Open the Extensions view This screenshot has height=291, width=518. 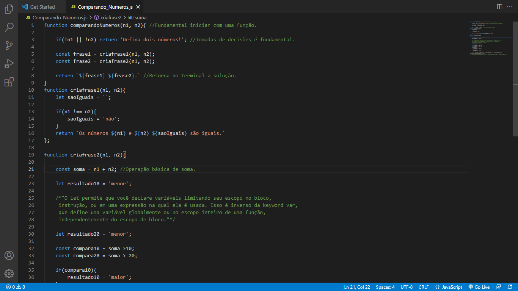9,82
